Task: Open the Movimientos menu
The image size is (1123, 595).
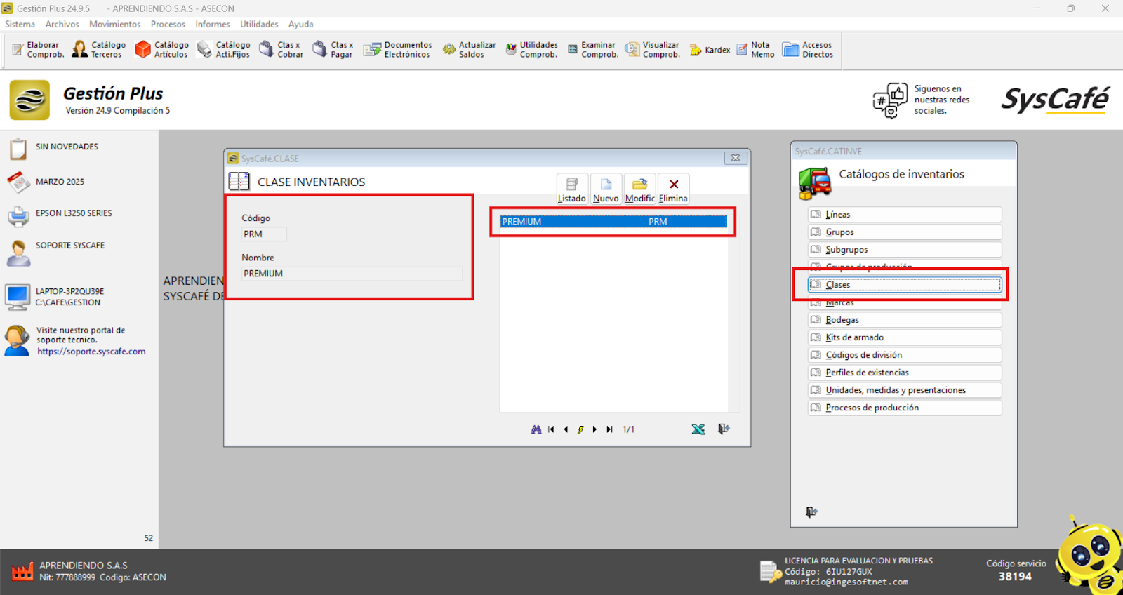Action: [x=114, y=24]
